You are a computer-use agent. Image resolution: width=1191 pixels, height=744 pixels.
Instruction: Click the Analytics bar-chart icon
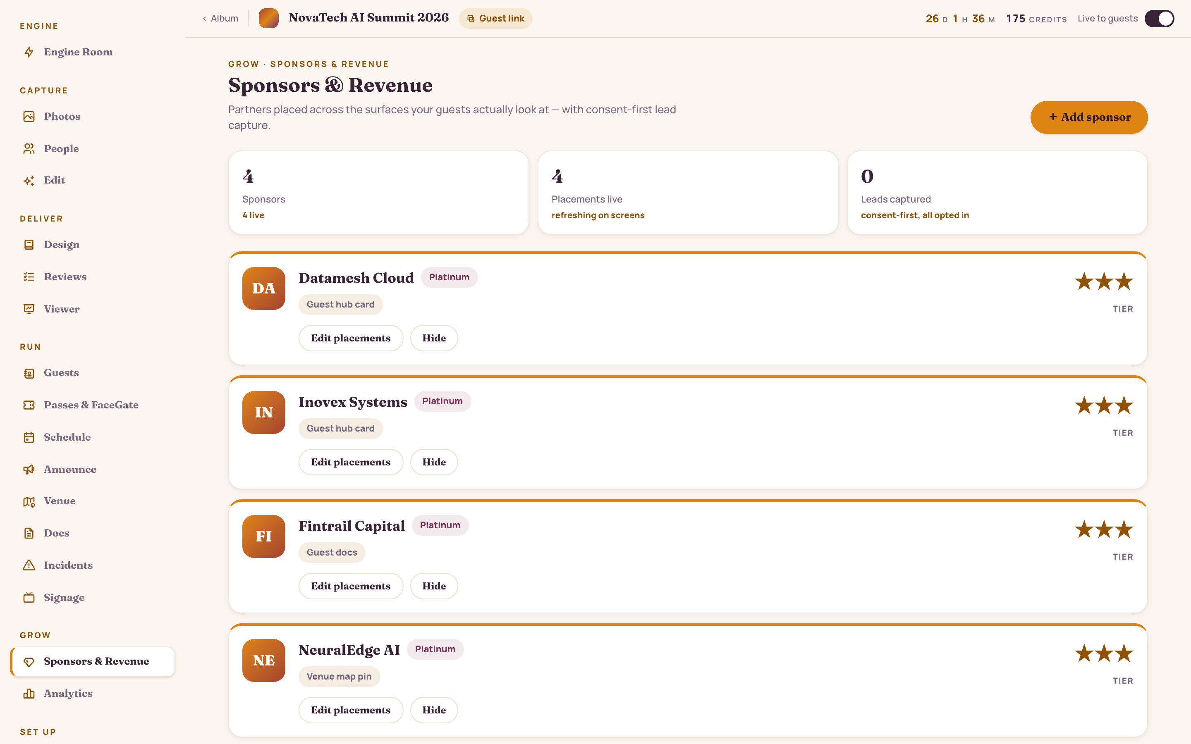coord(29,694)
